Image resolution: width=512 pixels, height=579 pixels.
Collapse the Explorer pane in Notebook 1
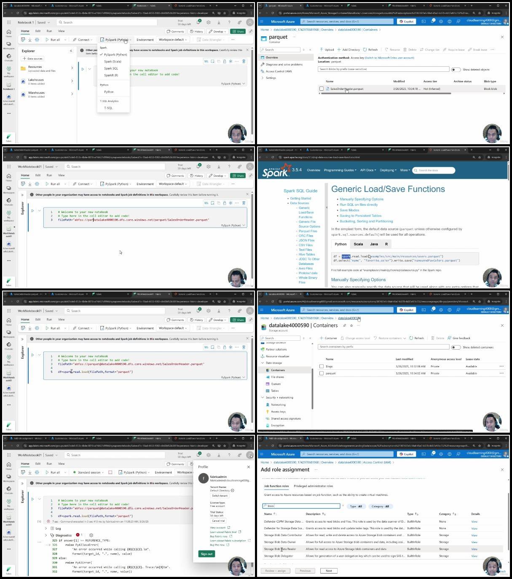point(71,51)
